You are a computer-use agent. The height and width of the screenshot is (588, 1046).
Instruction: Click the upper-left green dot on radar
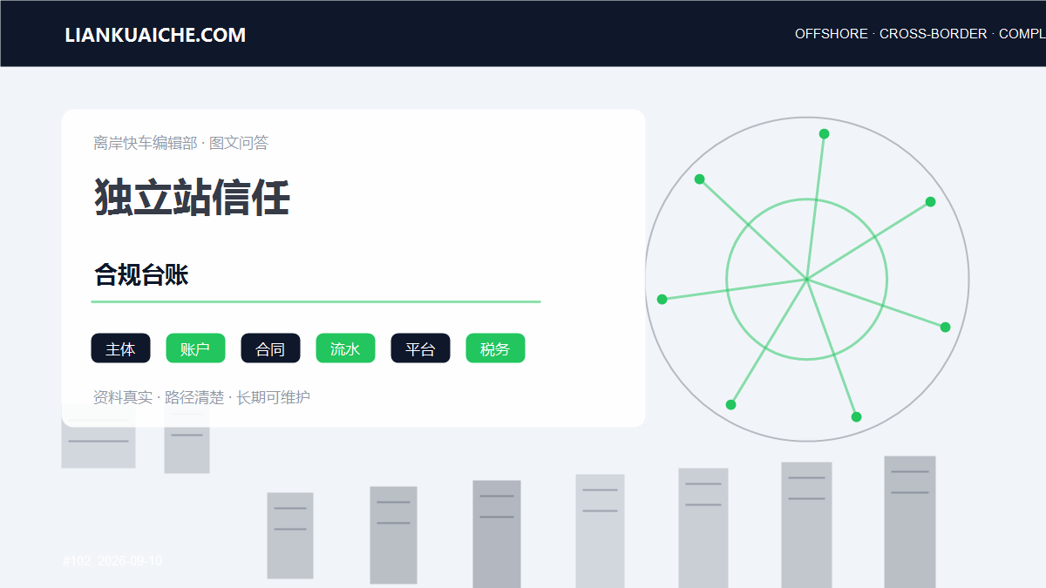click(699, 179)
